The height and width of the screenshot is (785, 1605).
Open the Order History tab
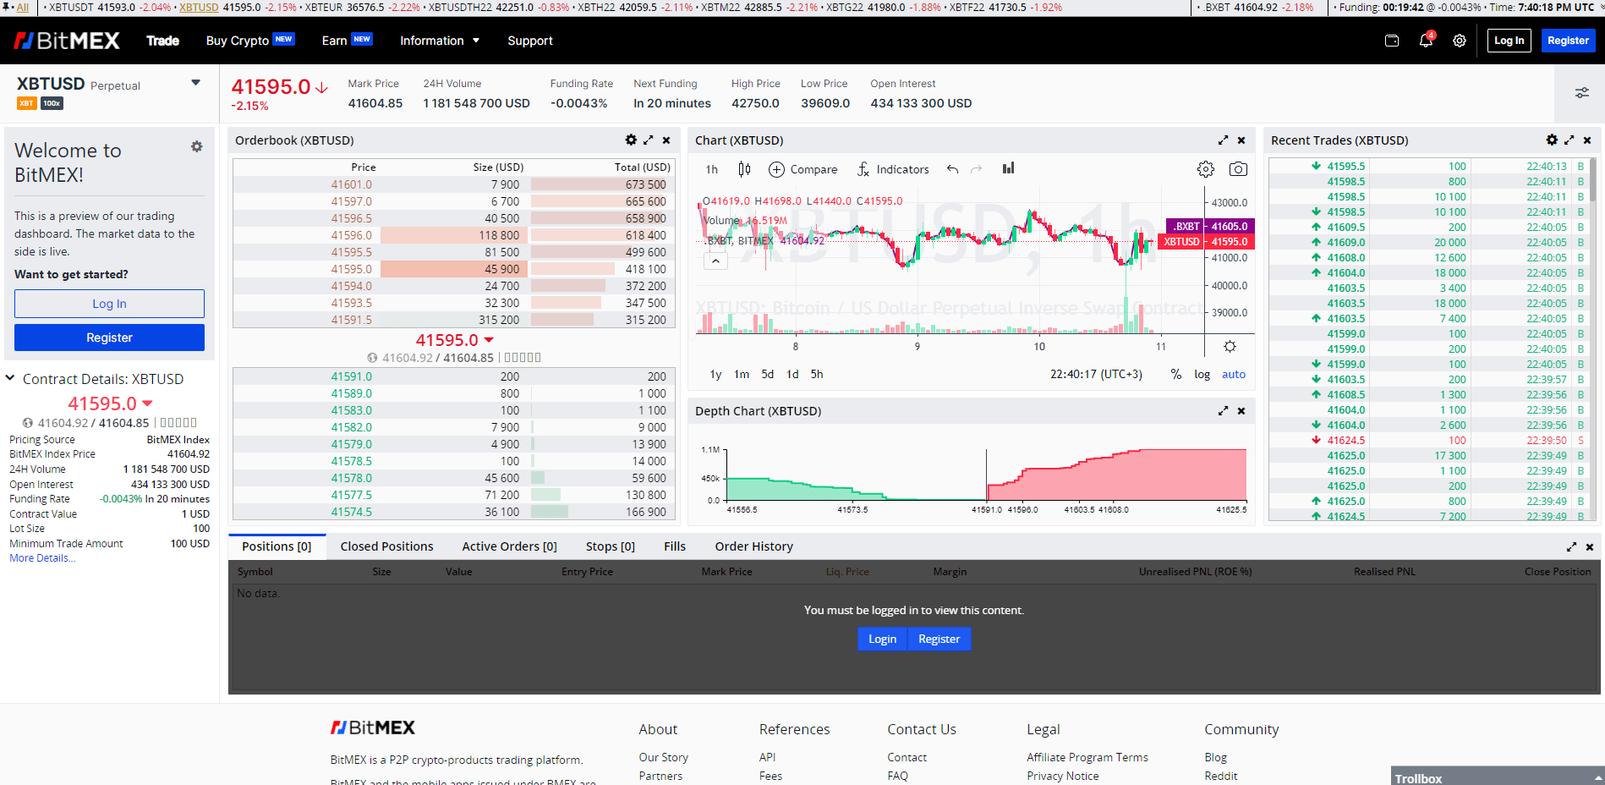(753, 546)
